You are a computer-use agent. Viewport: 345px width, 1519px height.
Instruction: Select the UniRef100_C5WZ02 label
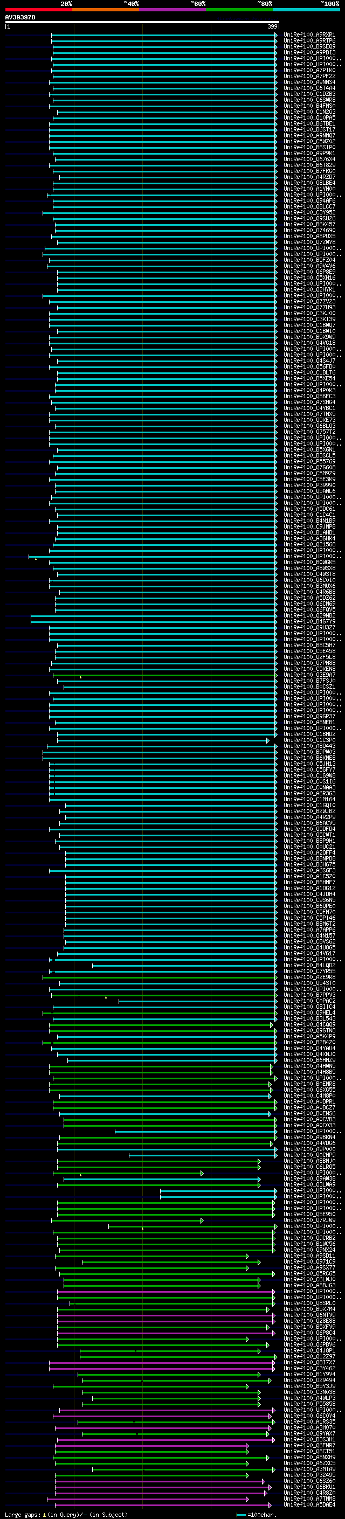point(309,142)
